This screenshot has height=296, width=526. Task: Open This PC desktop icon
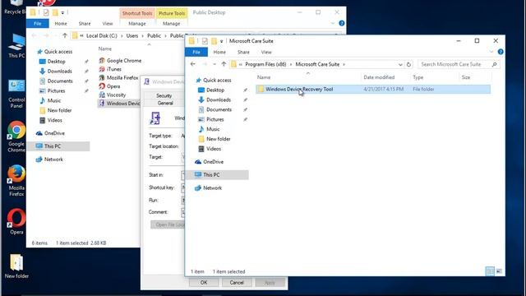[16, 46]
